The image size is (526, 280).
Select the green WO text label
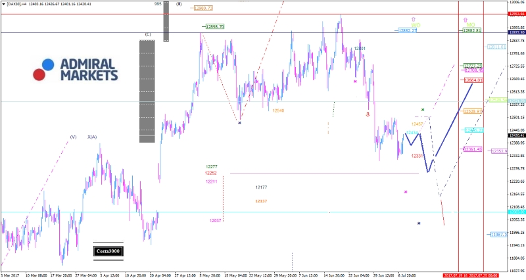pyautogui.click(x=416, y=26)
